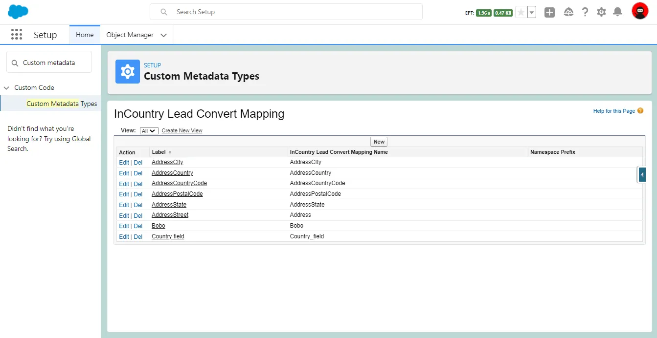The width and height of the screenshot is (657, 338).
Task: Click the New button
Action: click(x=379, y=142)
